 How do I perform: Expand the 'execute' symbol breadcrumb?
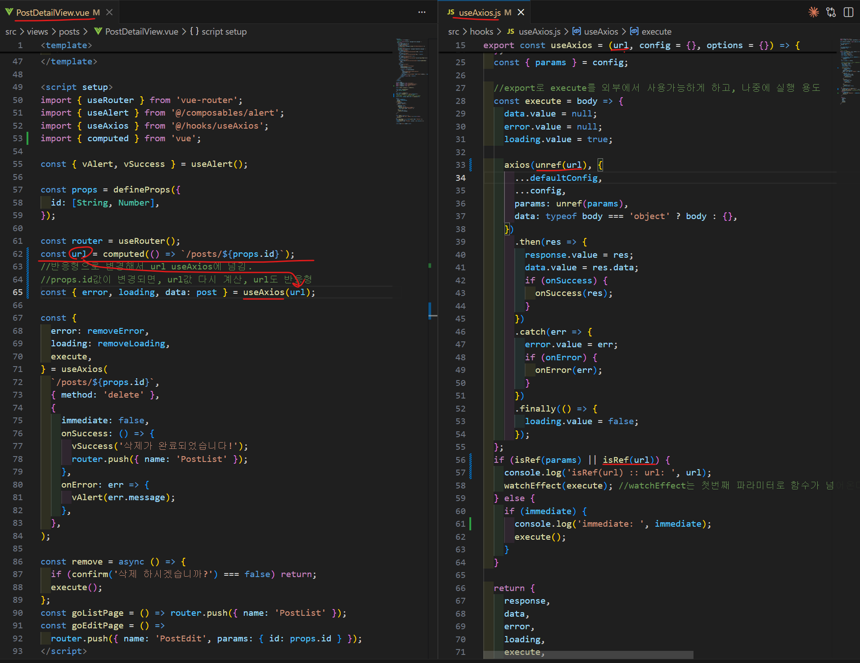pyautogui.click(x=656, y=31)
